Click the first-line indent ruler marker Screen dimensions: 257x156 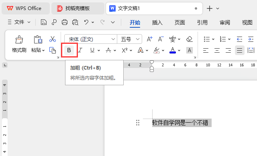tap(152, 62)
